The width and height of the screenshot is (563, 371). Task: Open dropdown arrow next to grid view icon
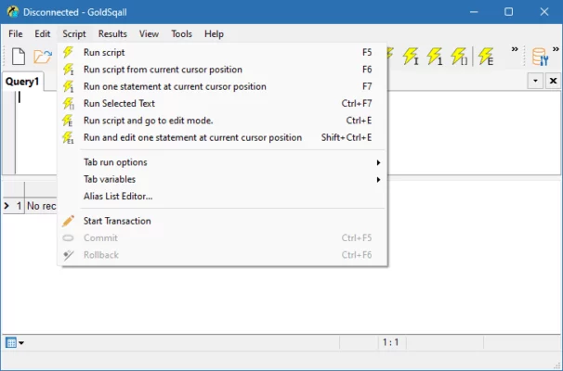[x=21, y=343]
